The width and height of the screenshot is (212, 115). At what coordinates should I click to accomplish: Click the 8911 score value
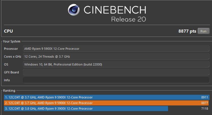pyautogui.click(x=205, y=97)
